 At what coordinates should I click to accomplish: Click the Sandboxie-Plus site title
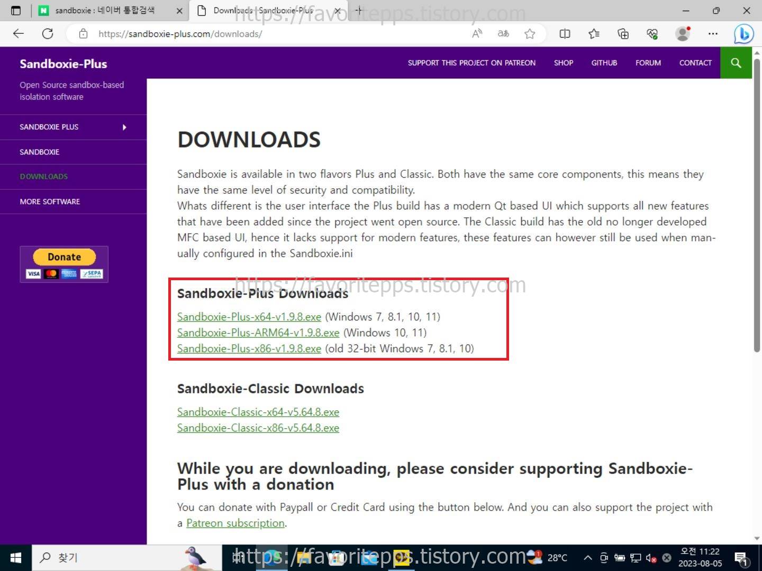(x=63, y=64)
